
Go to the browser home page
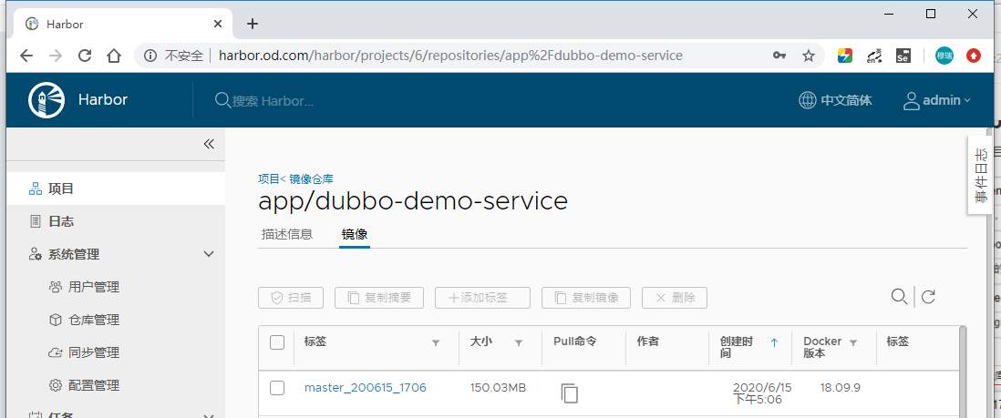(x=114, y=56)
